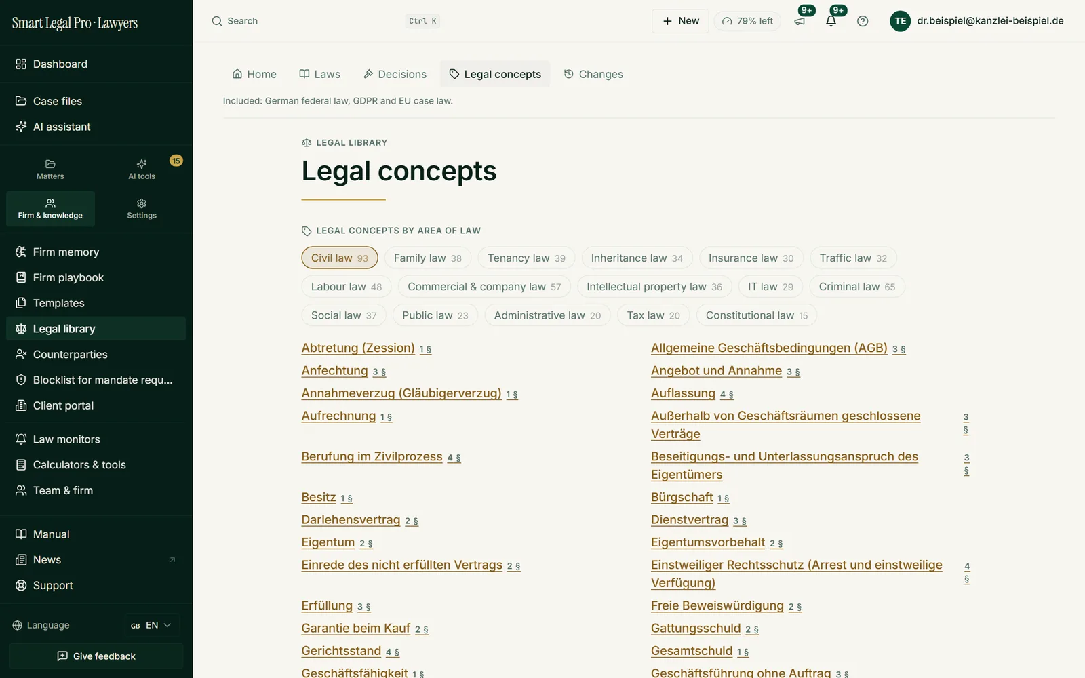Open AI tools section icon
Viewport: 1085px width, 678px height.
click(142, 169)
